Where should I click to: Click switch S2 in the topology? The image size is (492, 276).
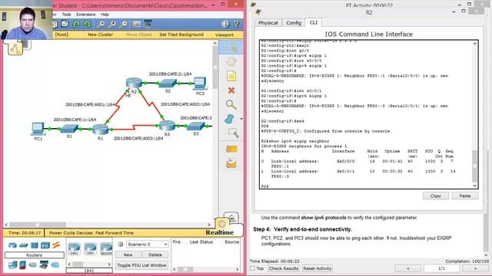[x=168, y=84]
